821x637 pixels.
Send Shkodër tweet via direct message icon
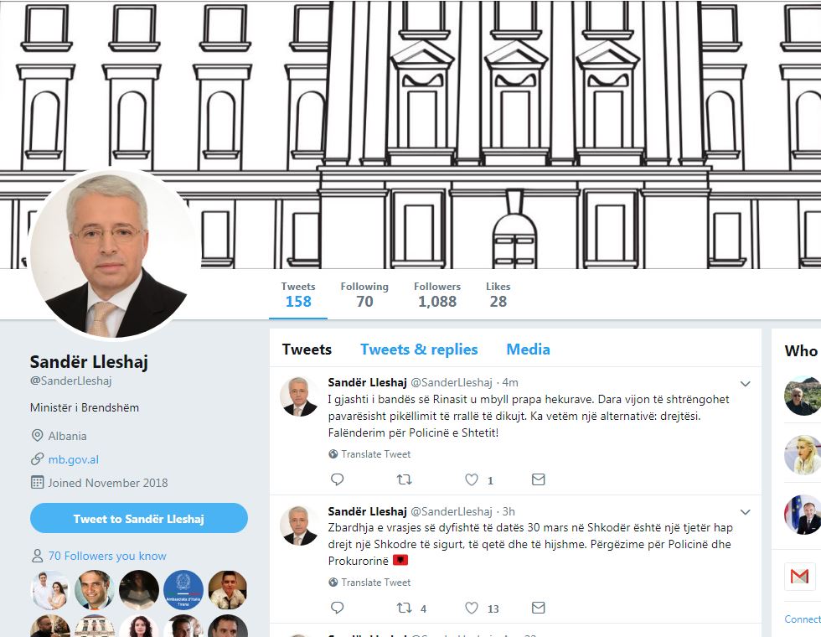(538, 608)
